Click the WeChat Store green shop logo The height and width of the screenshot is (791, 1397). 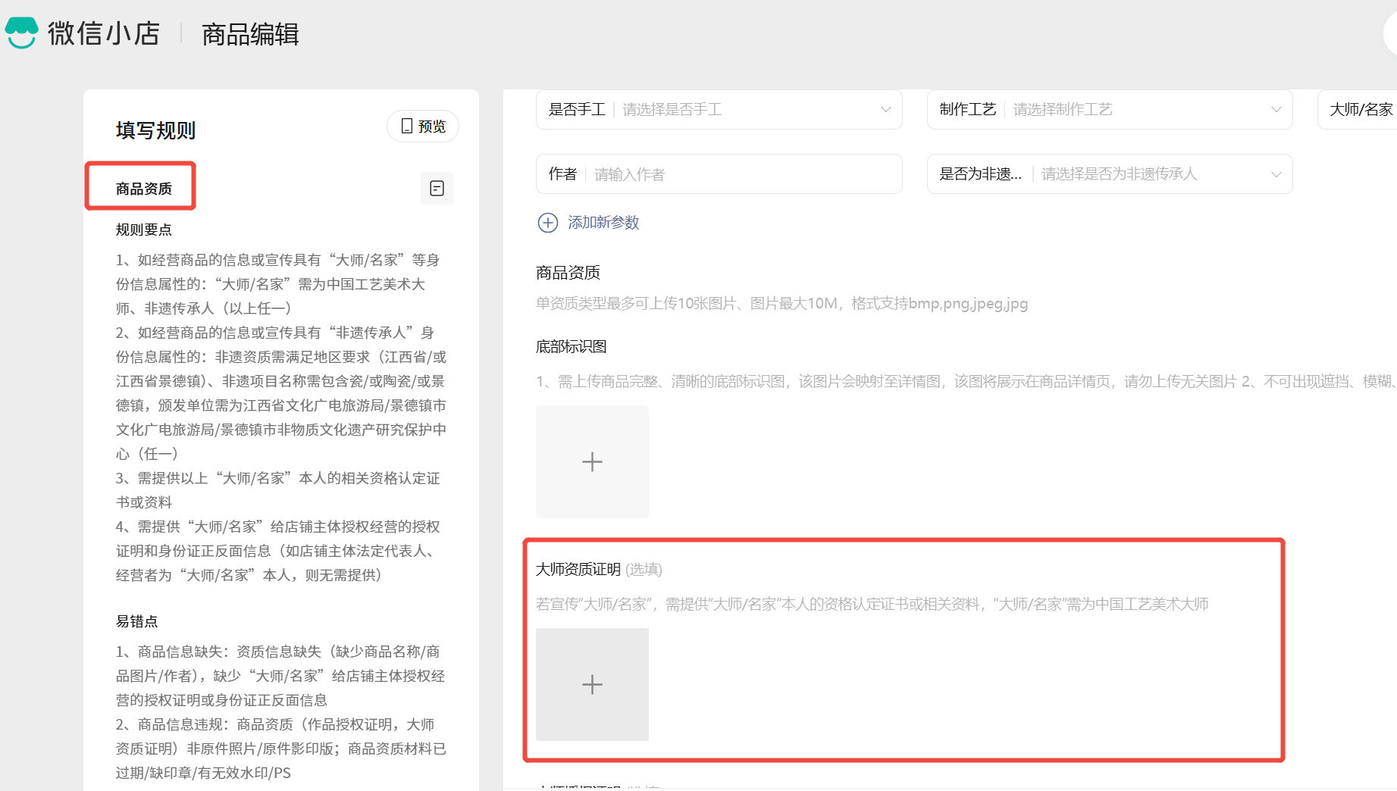click(21, 33)
